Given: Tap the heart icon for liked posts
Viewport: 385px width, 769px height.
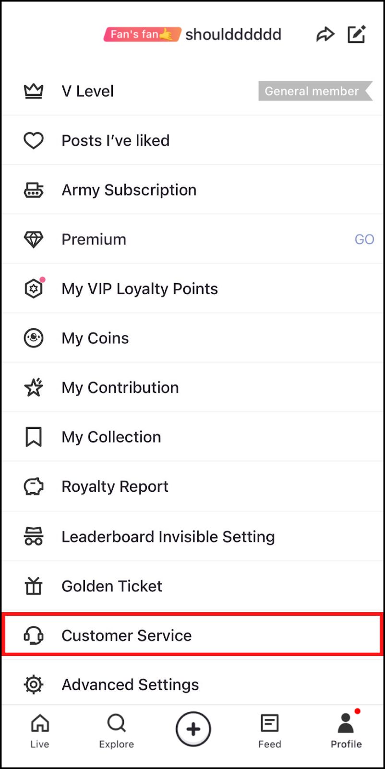Looking at the screenshot, I should pos(34,140).
